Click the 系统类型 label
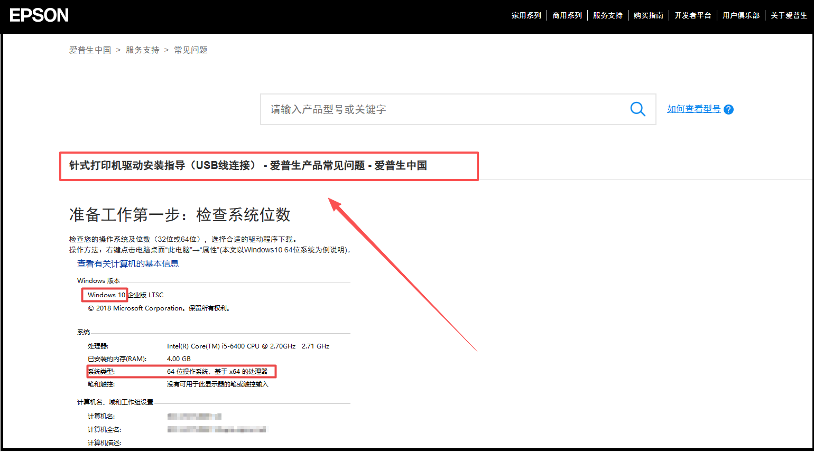 (x=101, y=371)
